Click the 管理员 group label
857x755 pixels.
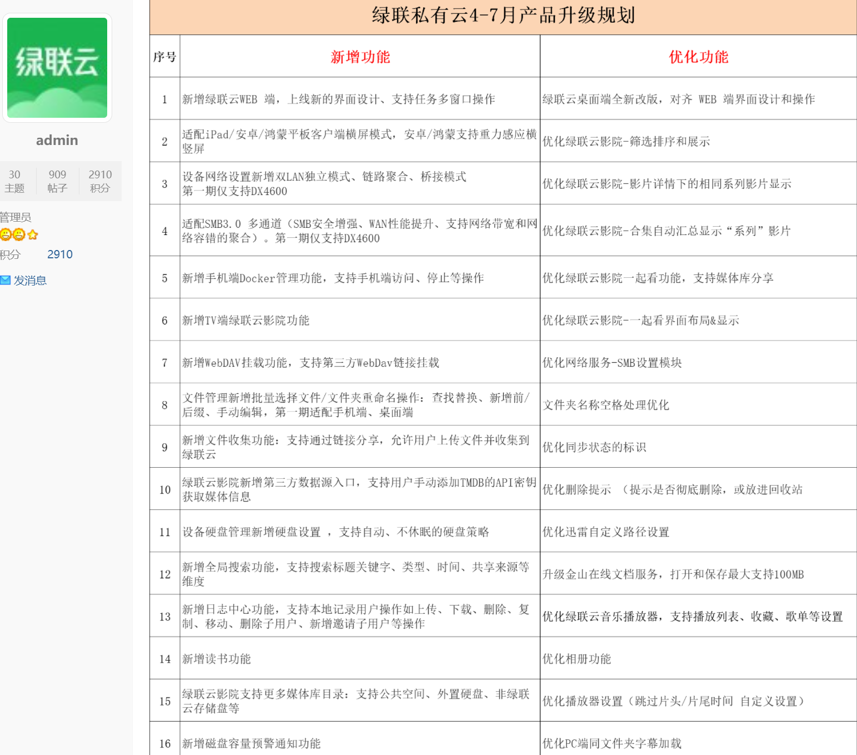(x=16, y=217)
